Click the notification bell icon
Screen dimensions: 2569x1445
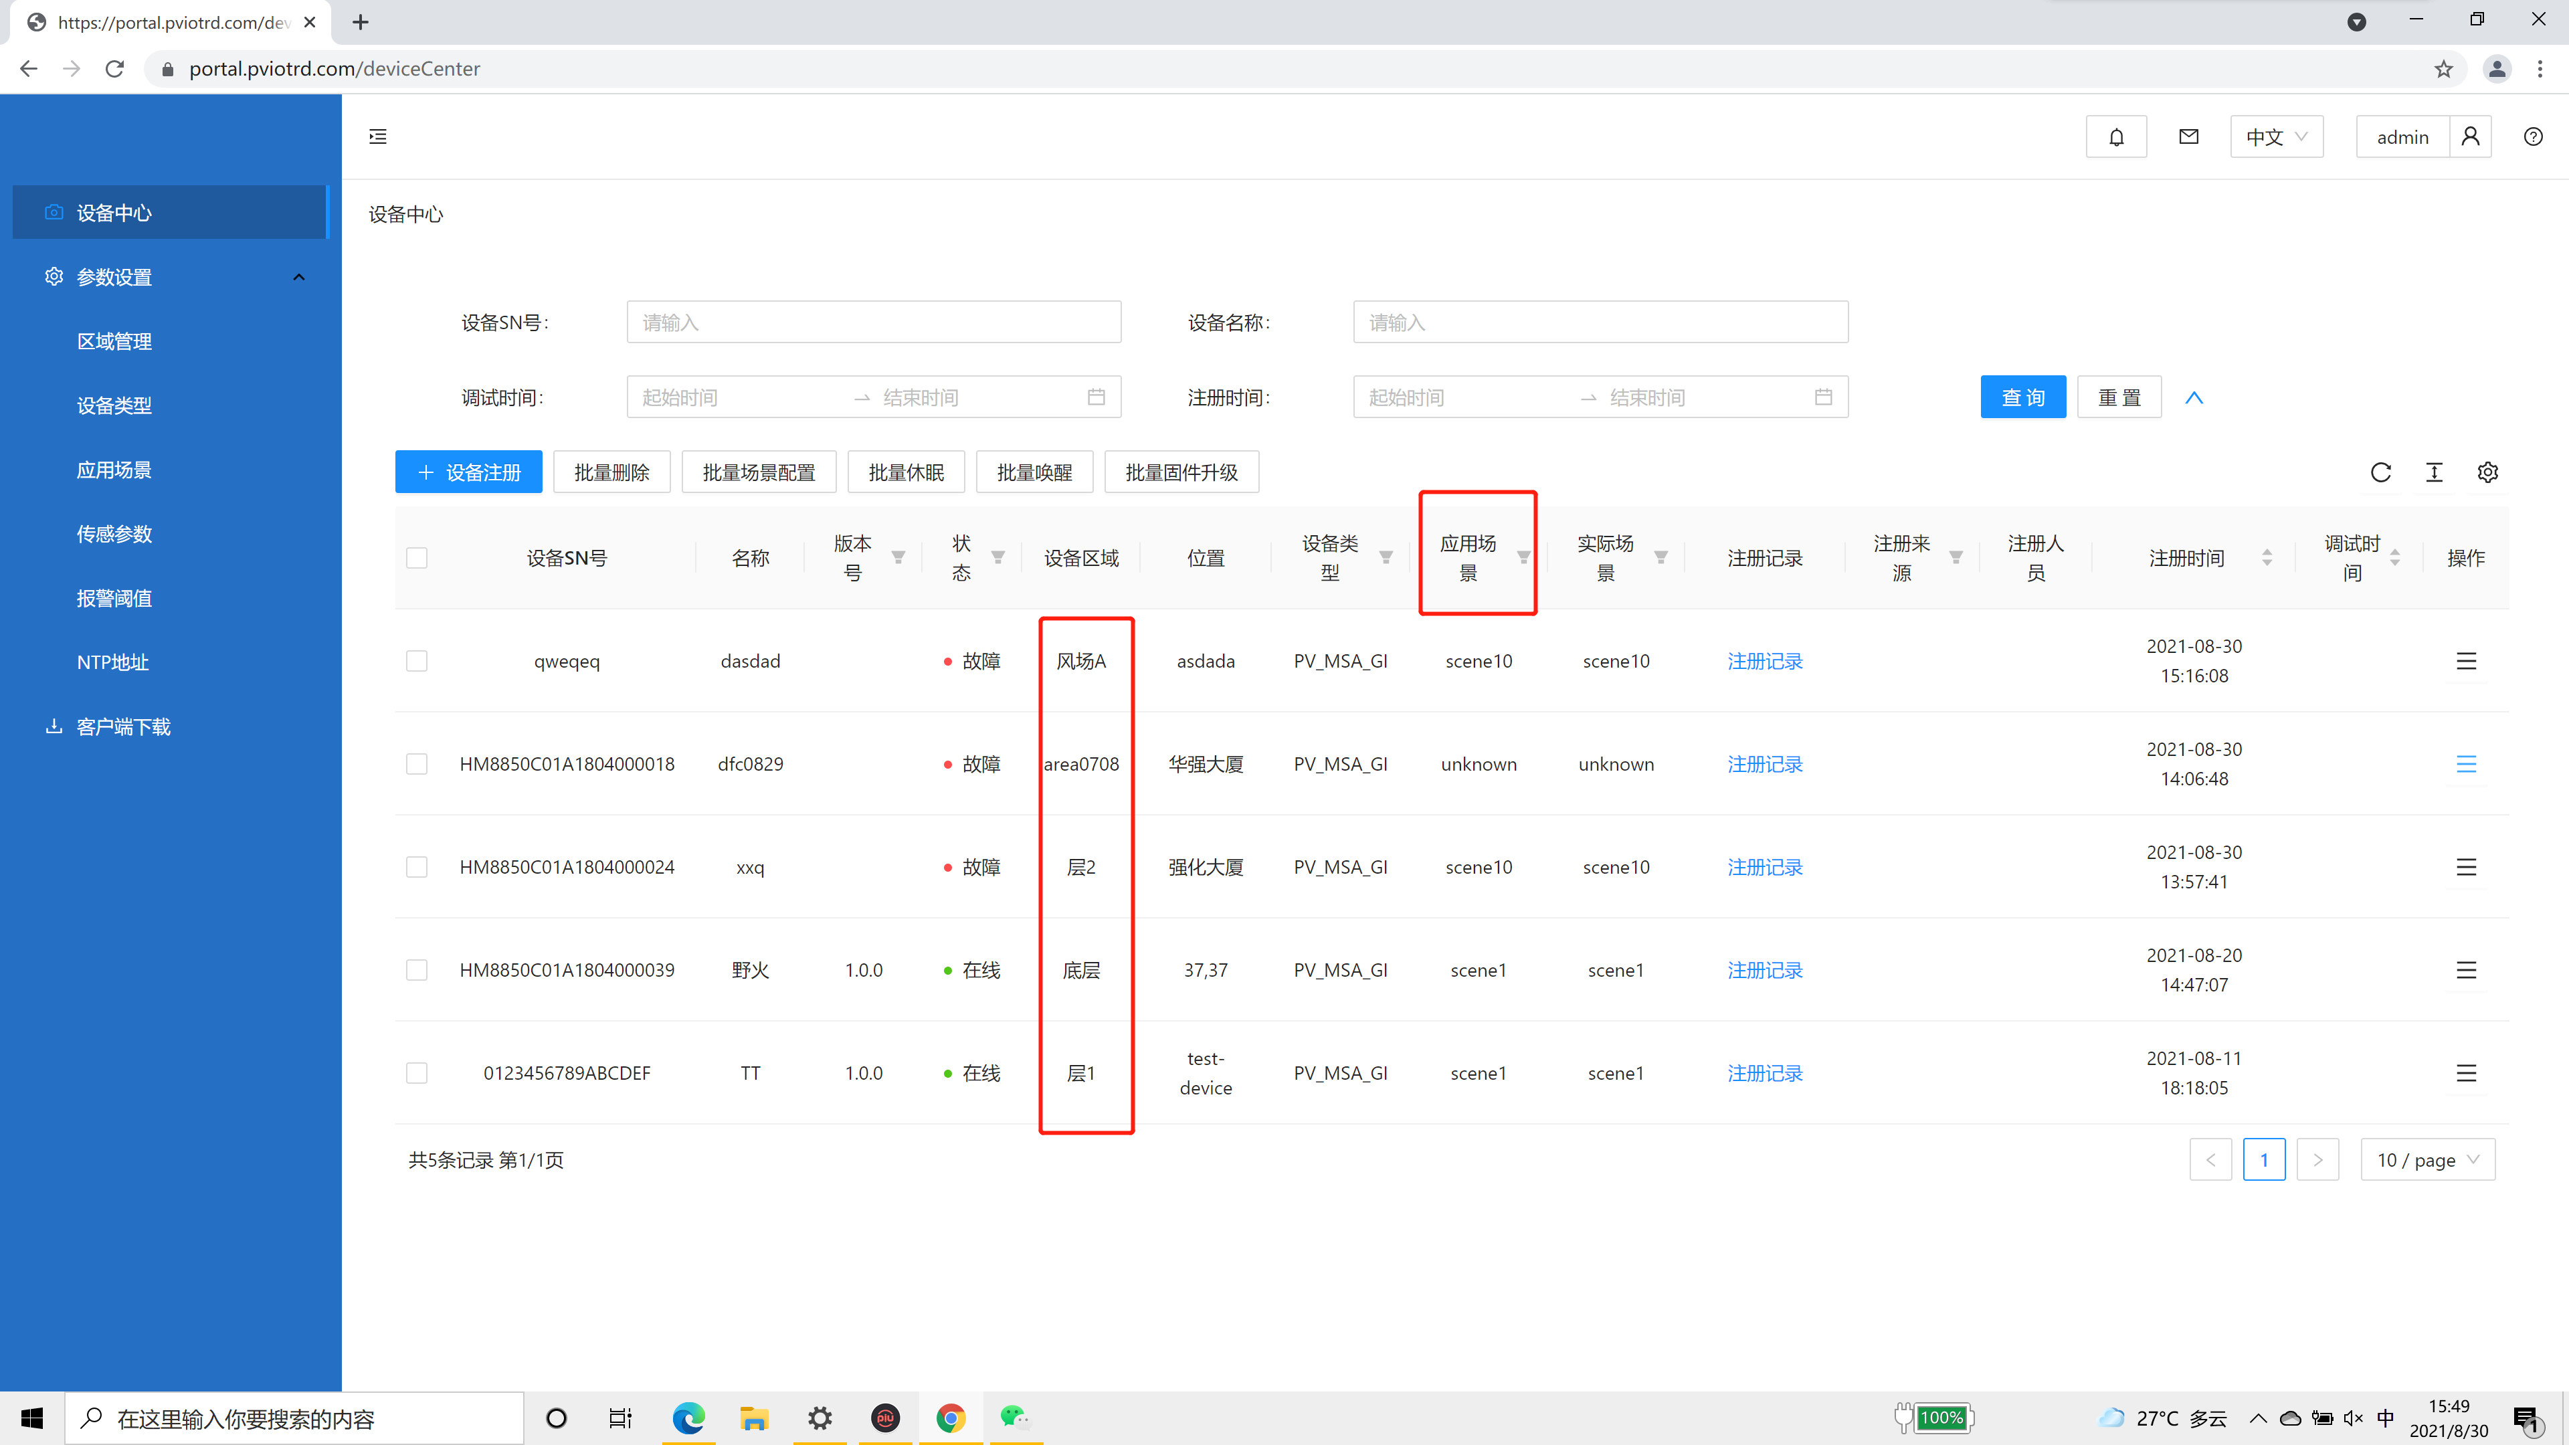[2115, 136]
